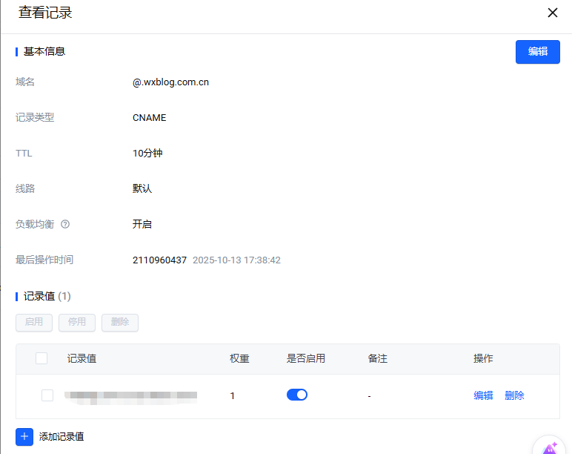This screenshot has height=454, width=572.
Task: Click the blue plus icon for 添加记录值
Action: (24, 437)
